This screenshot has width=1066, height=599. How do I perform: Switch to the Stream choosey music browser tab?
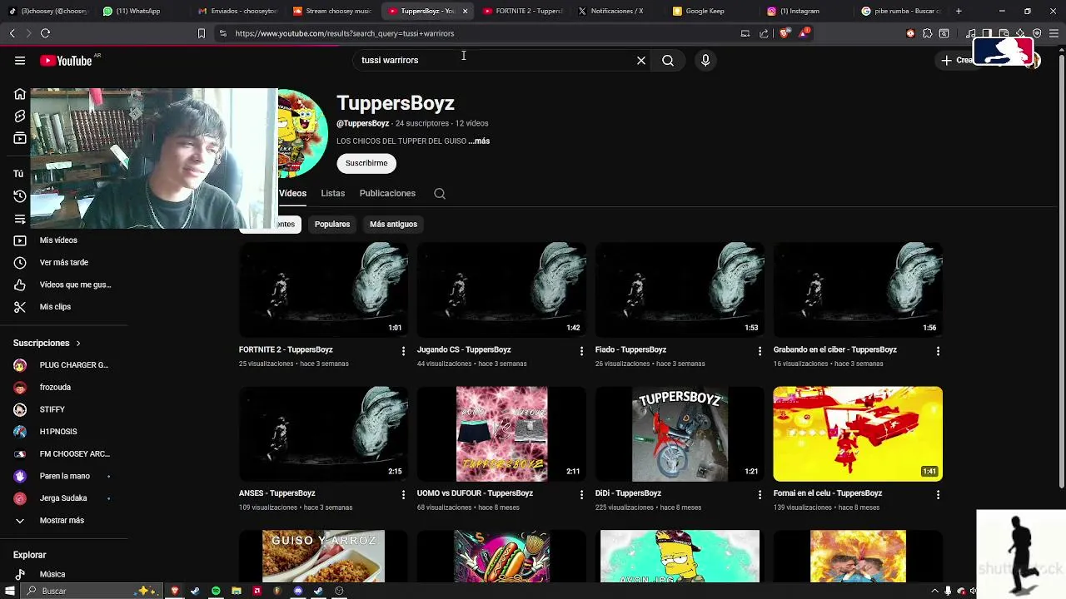point(331,11)
